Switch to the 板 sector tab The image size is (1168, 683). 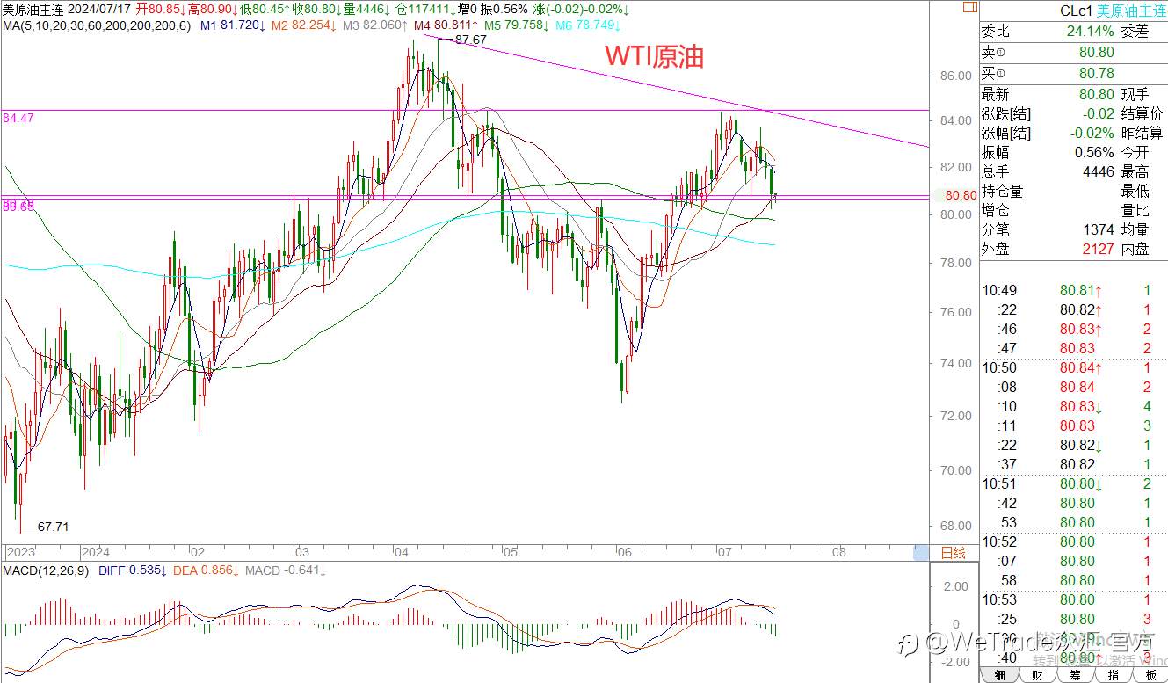(1150, 675)
